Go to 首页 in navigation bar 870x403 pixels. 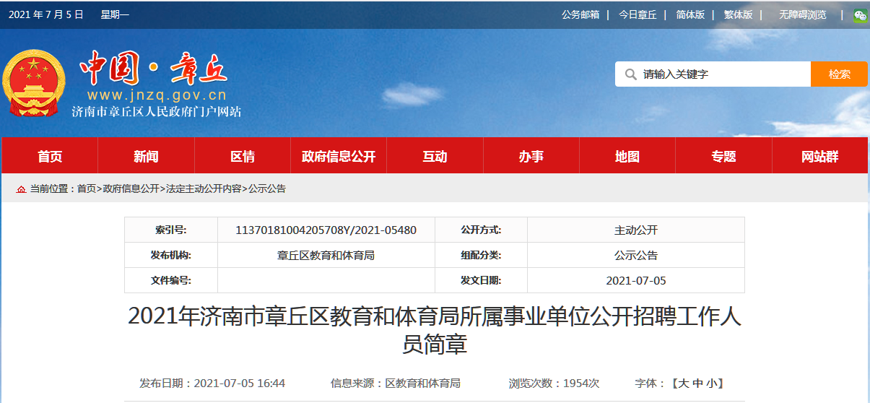[50, 157]
